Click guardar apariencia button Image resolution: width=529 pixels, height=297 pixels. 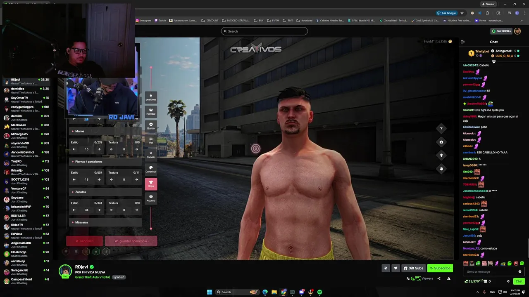coord(131,241)
